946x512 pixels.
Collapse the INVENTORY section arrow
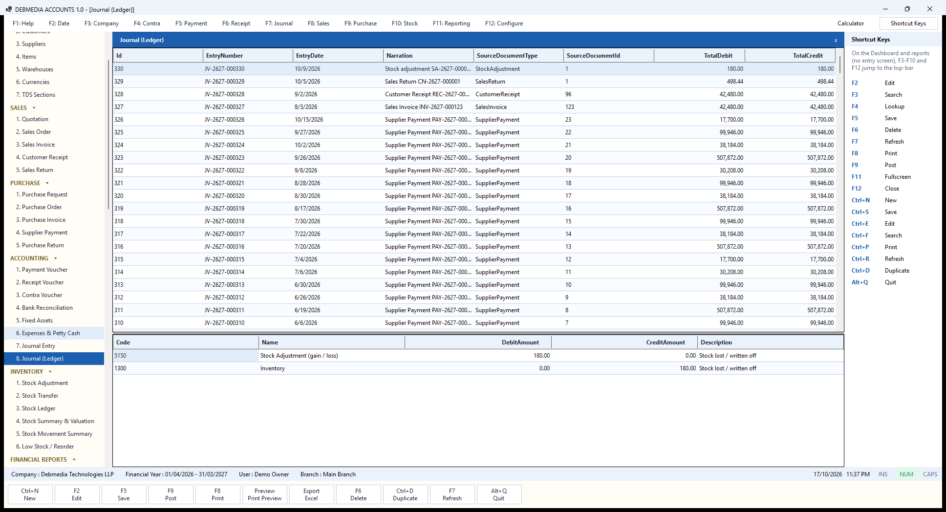tap(50, 372)
